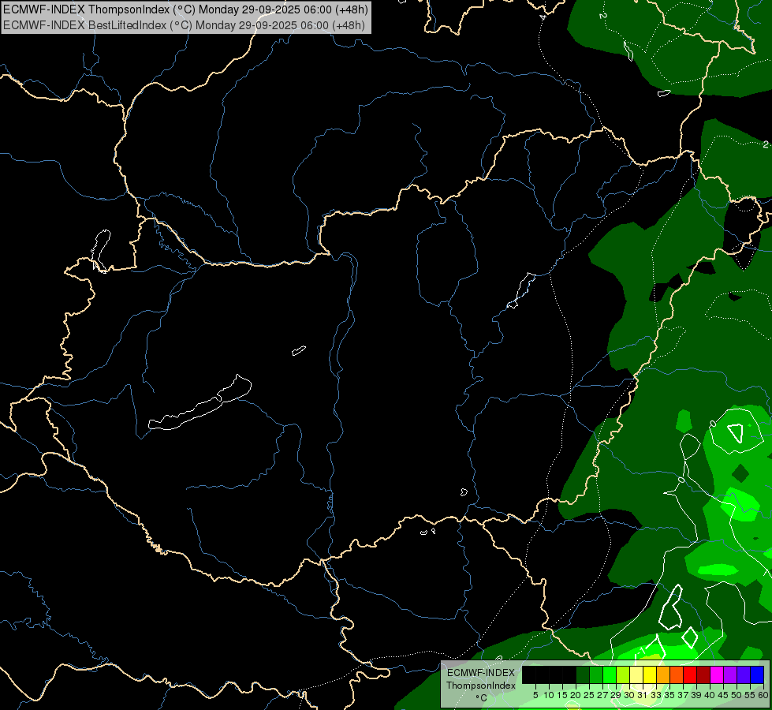
Task: Click legend scale value 29
Action: 616,695
